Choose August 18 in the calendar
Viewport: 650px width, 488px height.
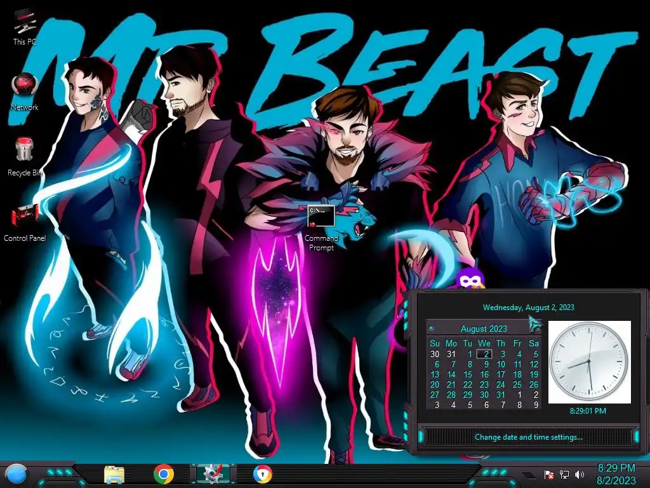click(517, 374)
